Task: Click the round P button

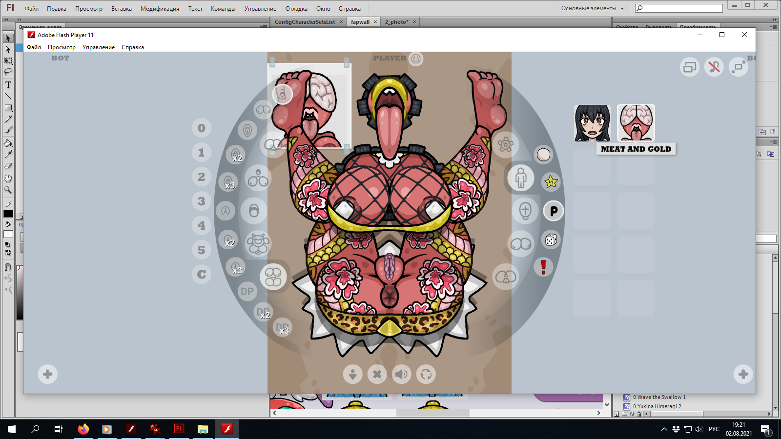Action: (x=554, y=211)
